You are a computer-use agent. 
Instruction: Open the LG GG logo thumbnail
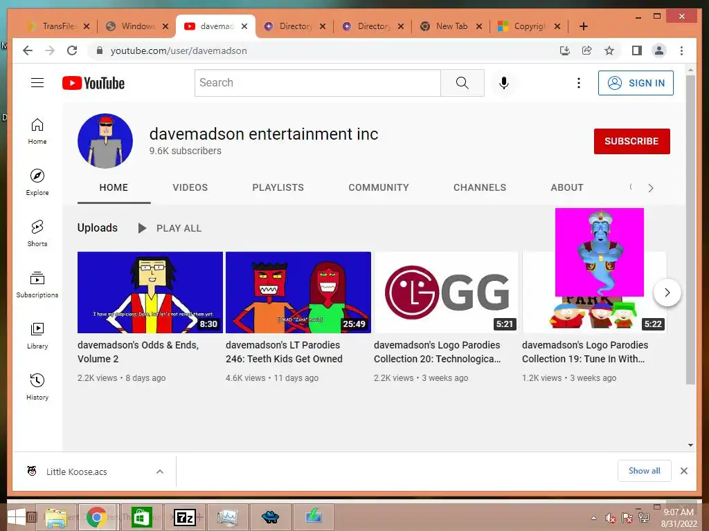(x=447, y=292)
